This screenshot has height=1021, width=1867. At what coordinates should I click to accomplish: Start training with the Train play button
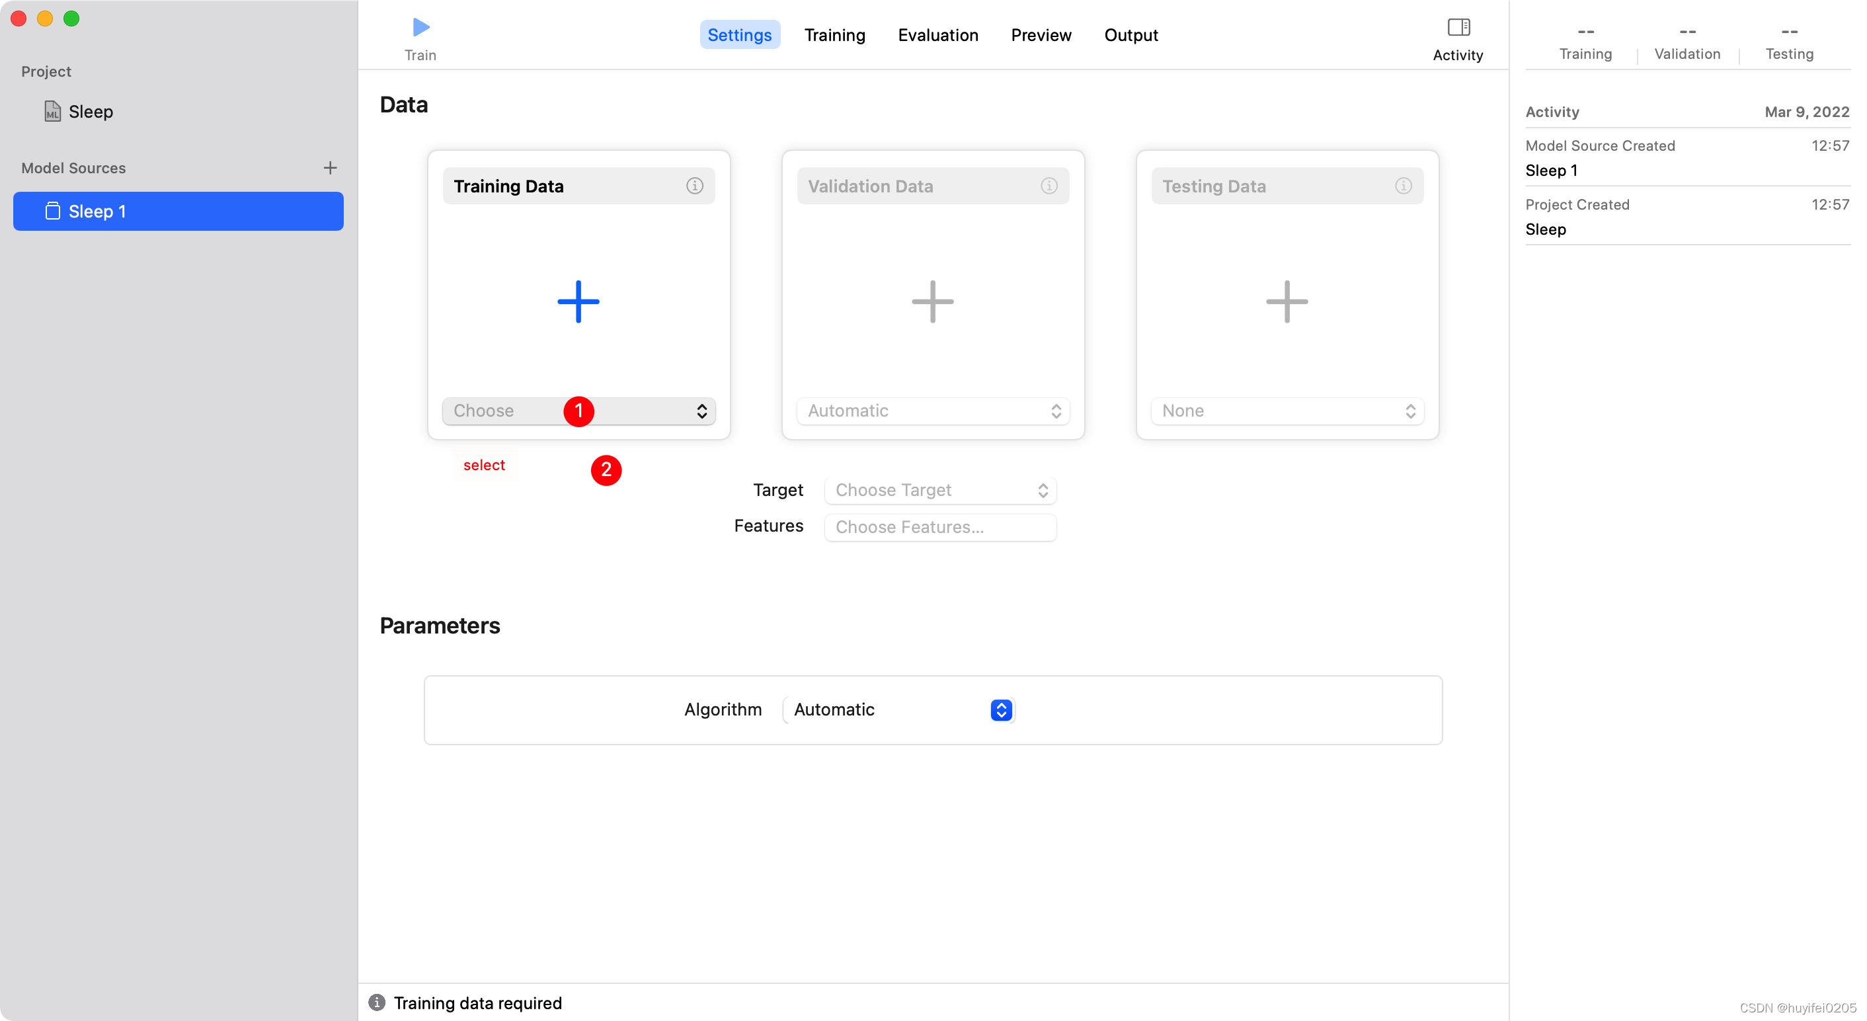(420, 28)
